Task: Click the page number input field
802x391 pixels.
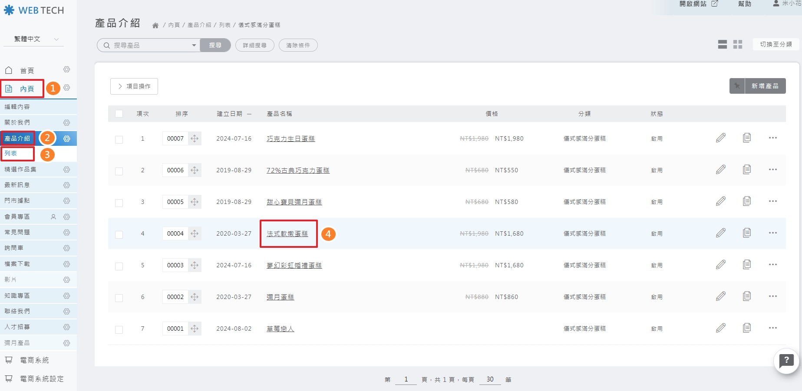Action: click(406, 379)
